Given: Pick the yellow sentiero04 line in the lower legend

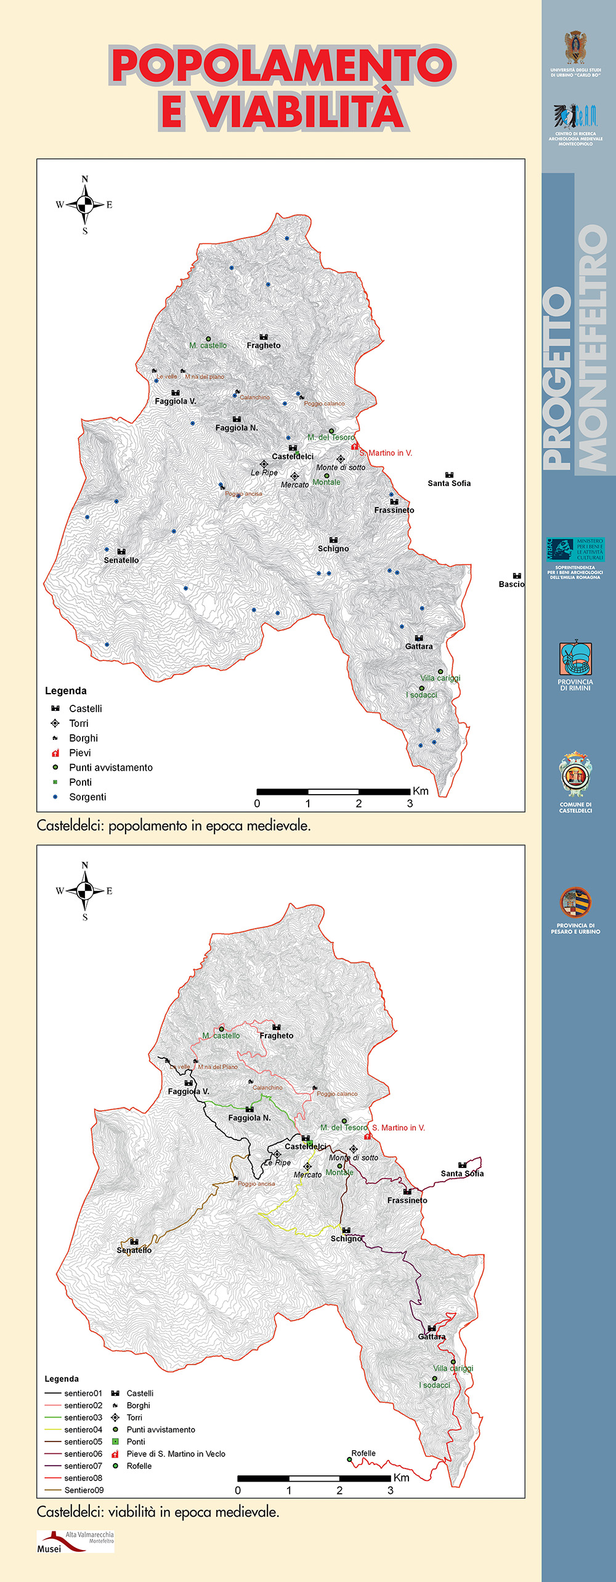Looking at the screenshot, I should [53, 1429].
